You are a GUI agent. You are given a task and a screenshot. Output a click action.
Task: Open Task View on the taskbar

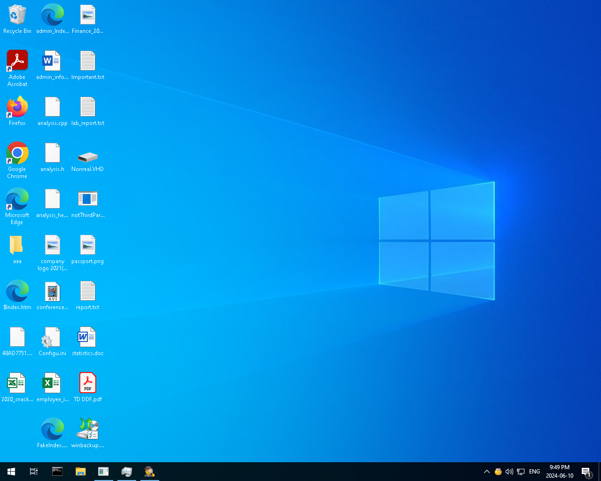pos(34,472)
